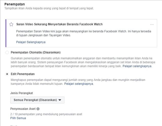This screenshot has height=126, width=162.
Task: Open the ellipsis menu on the notice
Action: pyautogui.click(x=152, y=25)
